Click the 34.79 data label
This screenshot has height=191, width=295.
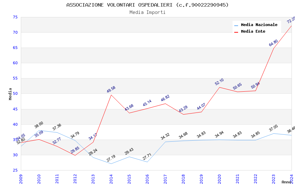75,135
